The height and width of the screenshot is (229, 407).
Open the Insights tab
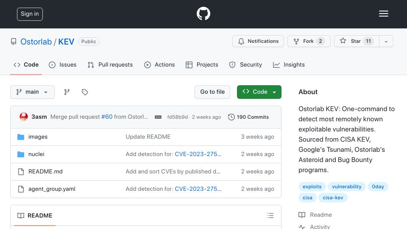[289, 64]
